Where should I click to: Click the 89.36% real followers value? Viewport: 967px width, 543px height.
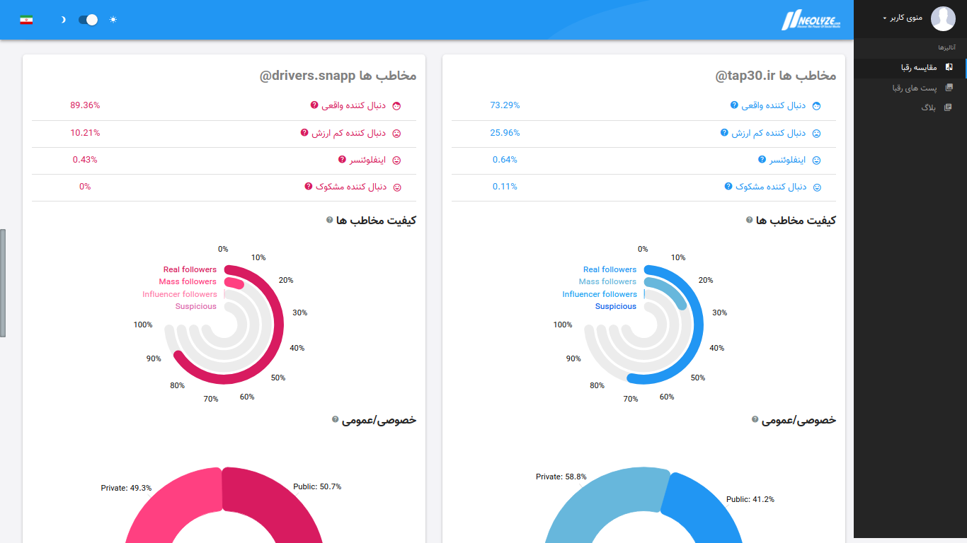pyautogui.click(x=85, y=105)
